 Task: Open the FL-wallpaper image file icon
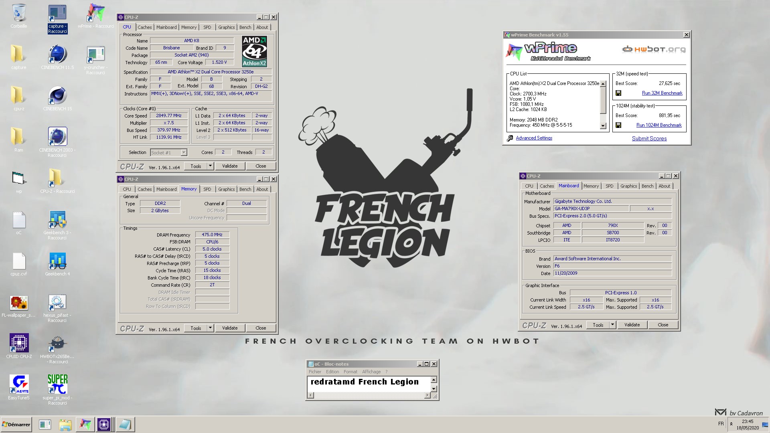[x=19, y=306]
